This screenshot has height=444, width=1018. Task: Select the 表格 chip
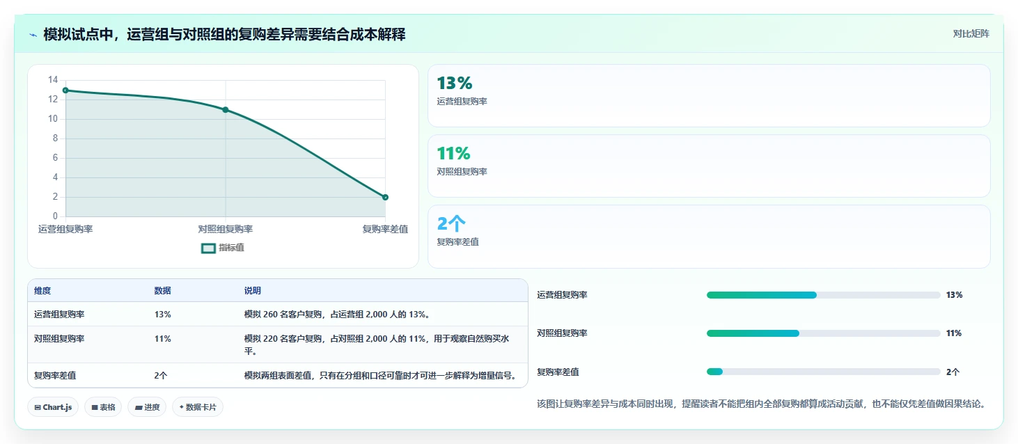(103, 407)
